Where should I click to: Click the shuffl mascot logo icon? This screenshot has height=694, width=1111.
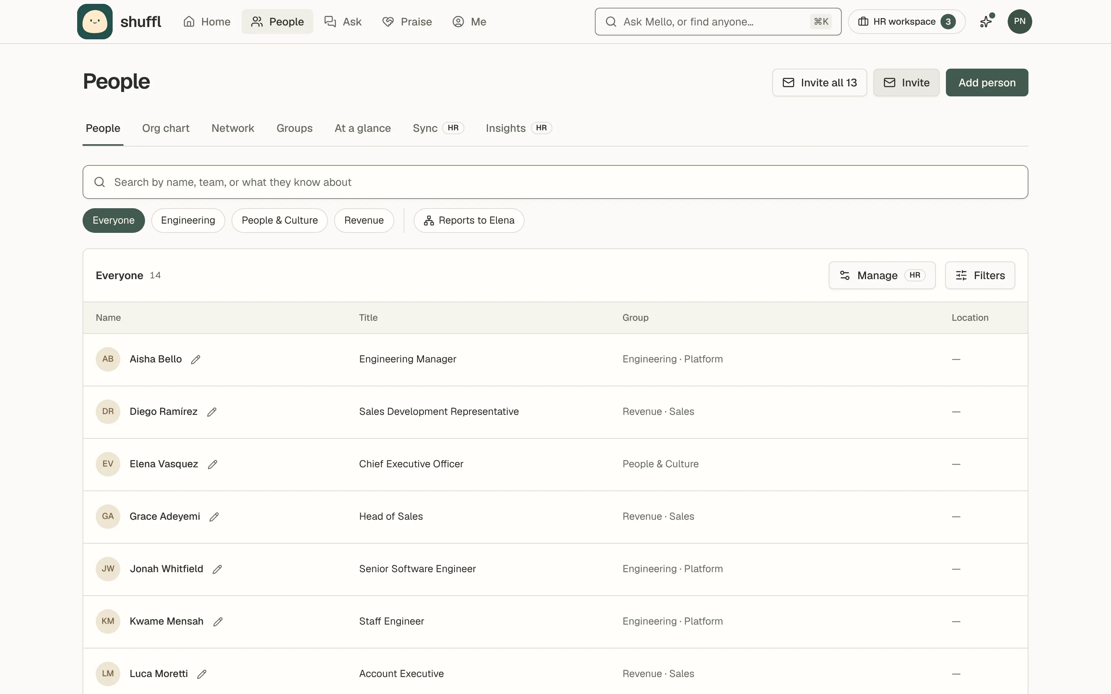click(x=95, y=22)
